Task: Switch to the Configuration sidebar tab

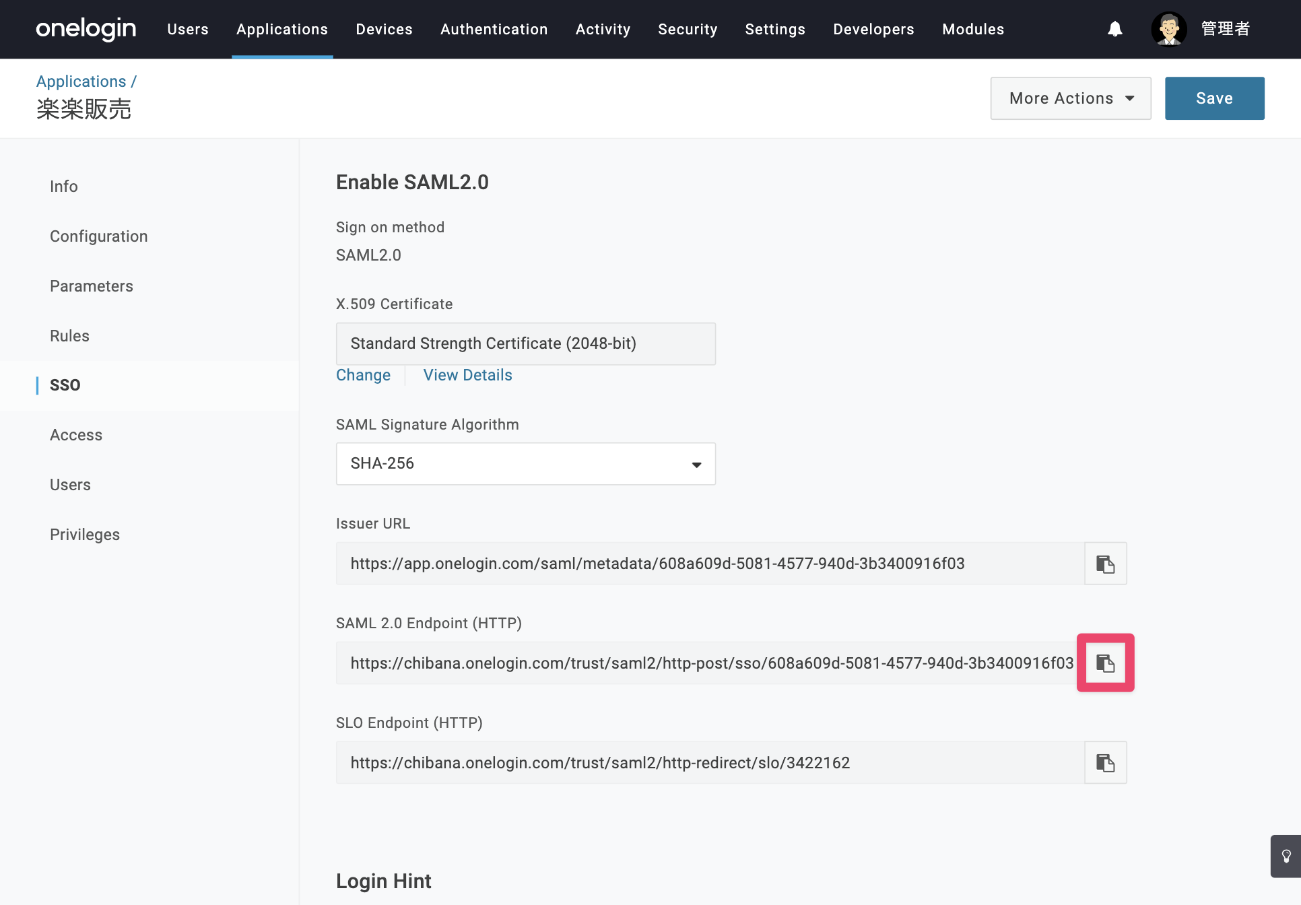Action: pos(98,236)
